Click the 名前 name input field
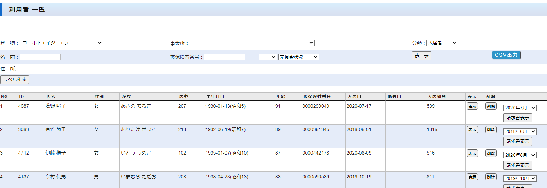The width and height of the screenshot is (547, 188). 40,57
